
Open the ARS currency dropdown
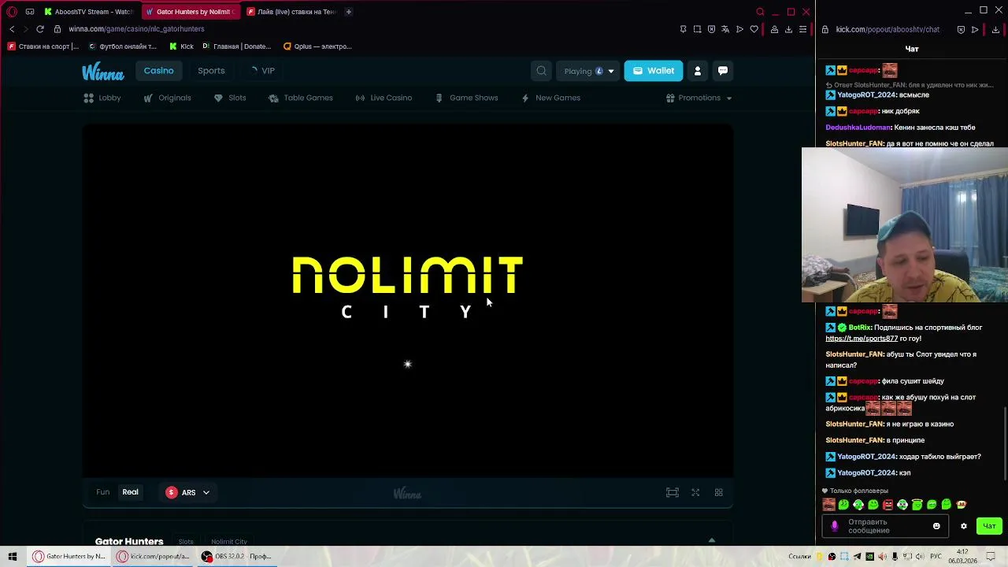coord(187,492)
